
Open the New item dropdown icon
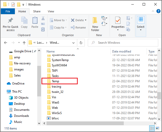(104, 18)
